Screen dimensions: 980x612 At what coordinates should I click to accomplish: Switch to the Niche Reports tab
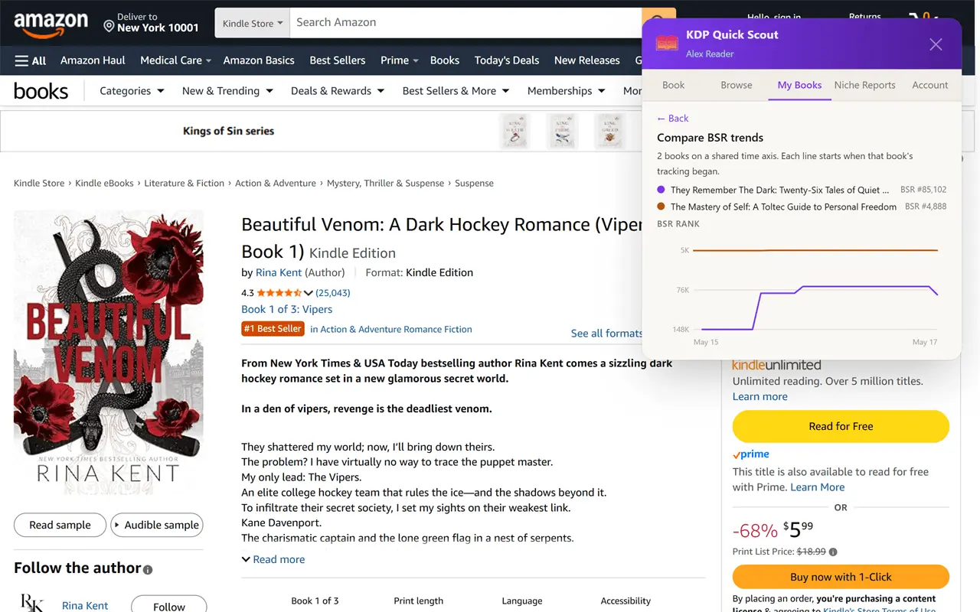click(x=864, y=85)
